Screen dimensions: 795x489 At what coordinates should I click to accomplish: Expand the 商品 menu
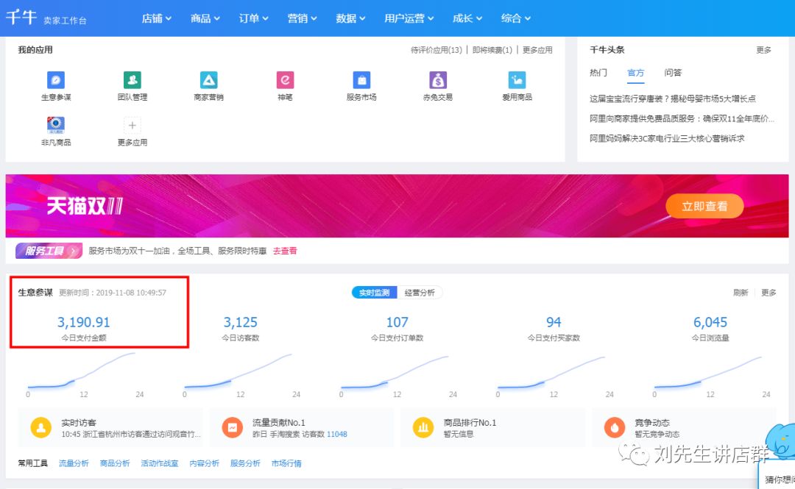pos(205,18)
